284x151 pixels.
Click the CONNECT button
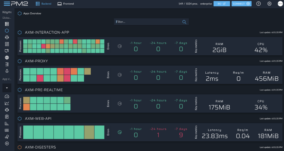coord(241,4)
